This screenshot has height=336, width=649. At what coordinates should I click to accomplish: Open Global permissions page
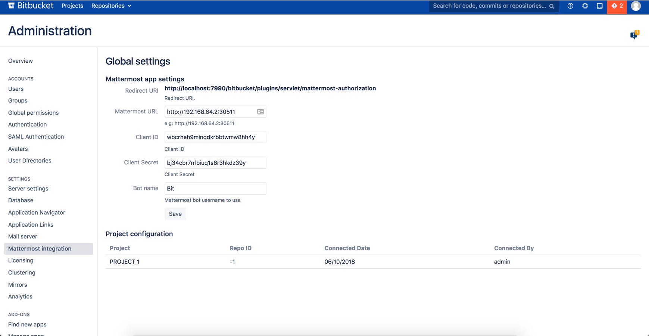33,113
